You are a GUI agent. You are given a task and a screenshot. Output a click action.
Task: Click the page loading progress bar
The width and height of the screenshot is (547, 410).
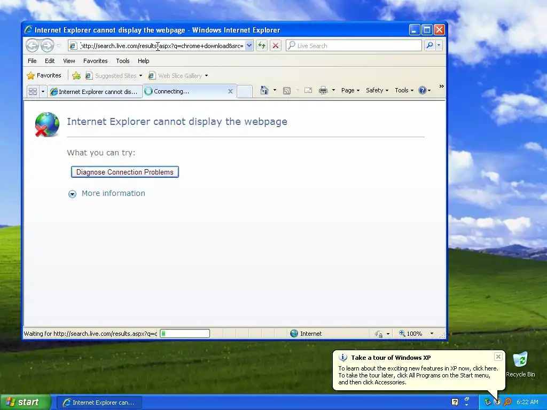click(x=185, y=334)
